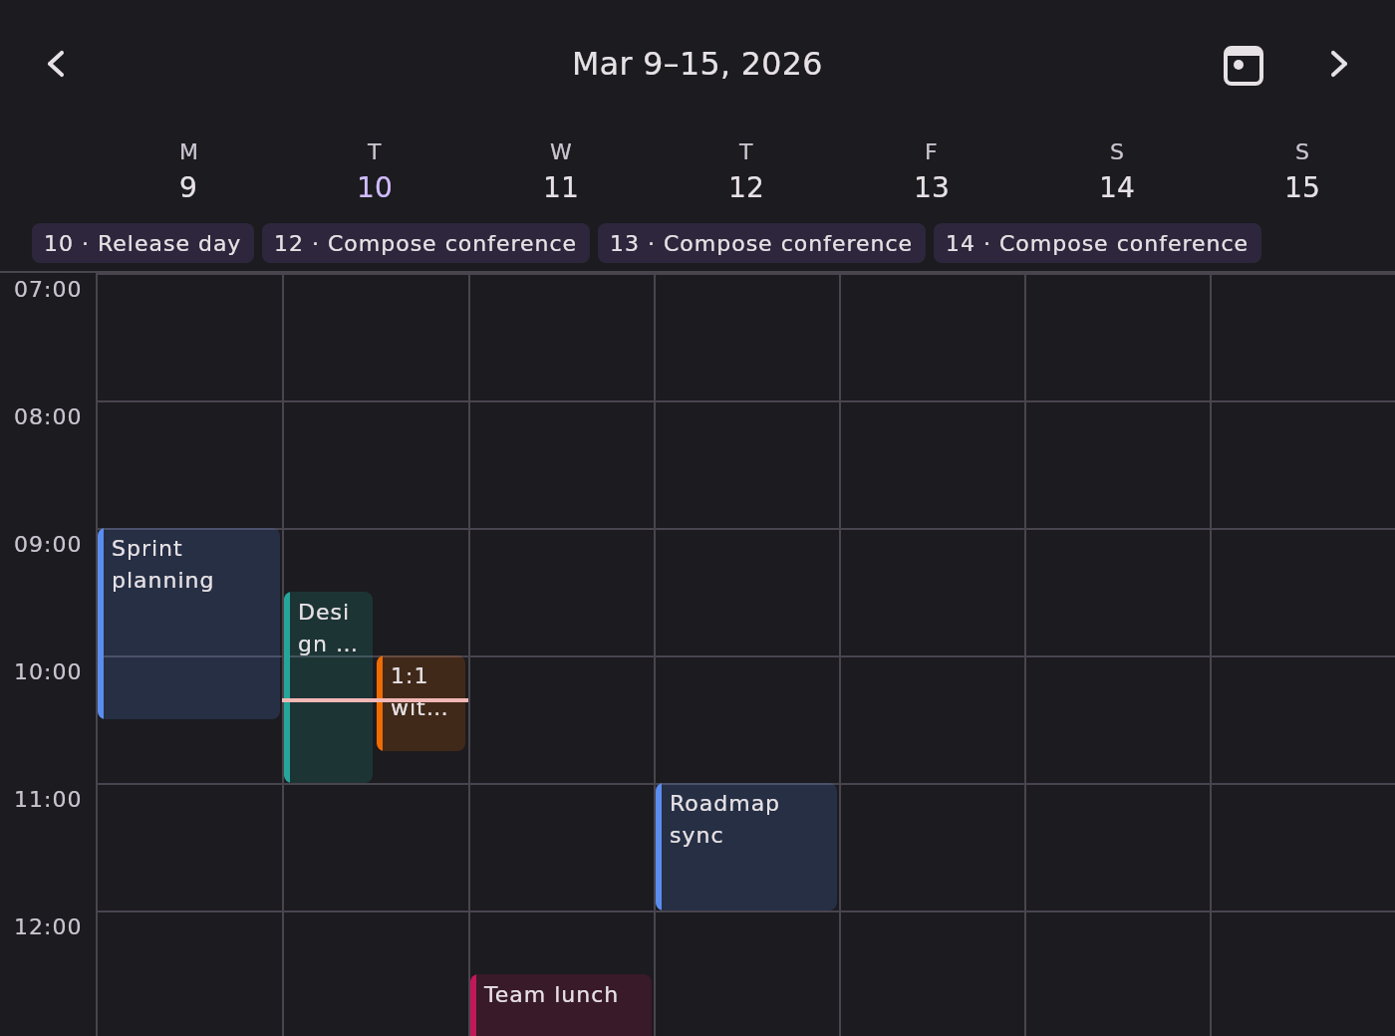Click the 09:00 time label
This screenshot has height=1036, width=1395.
coord(48,544)
